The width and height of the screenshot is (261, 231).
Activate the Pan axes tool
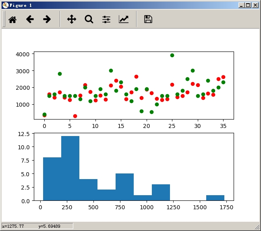[72, 19]
